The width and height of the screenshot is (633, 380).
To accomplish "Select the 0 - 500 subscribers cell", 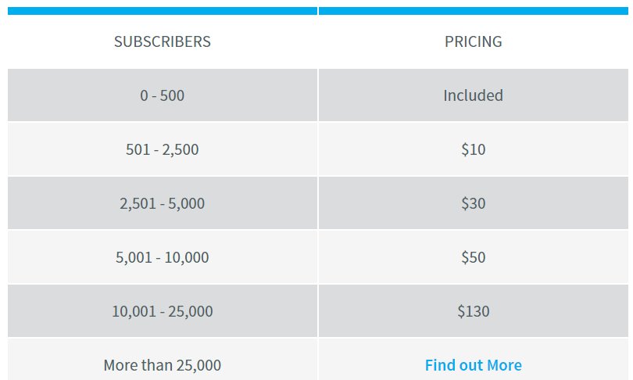I will click(x=163, y=95).
